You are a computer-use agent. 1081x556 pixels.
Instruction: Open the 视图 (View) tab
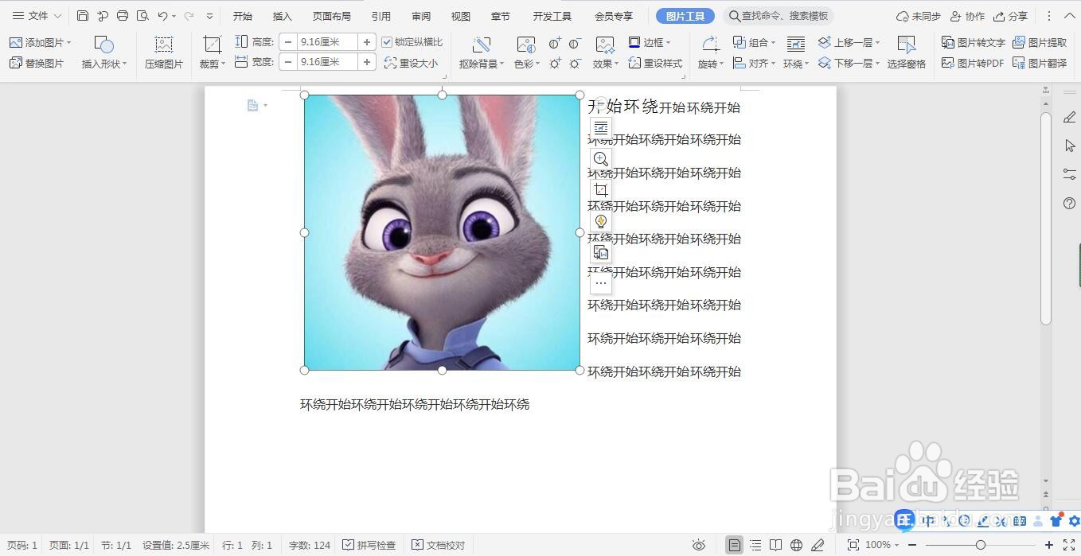coord(461,16)
